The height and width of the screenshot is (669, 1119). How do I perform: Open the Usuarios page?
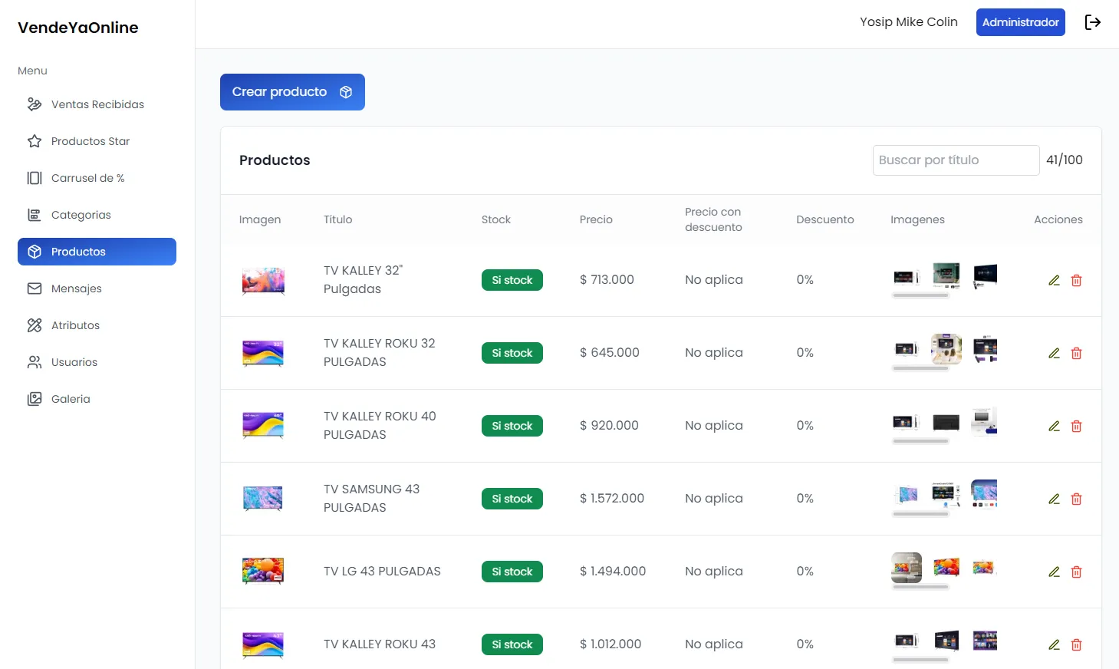[97, 362]
